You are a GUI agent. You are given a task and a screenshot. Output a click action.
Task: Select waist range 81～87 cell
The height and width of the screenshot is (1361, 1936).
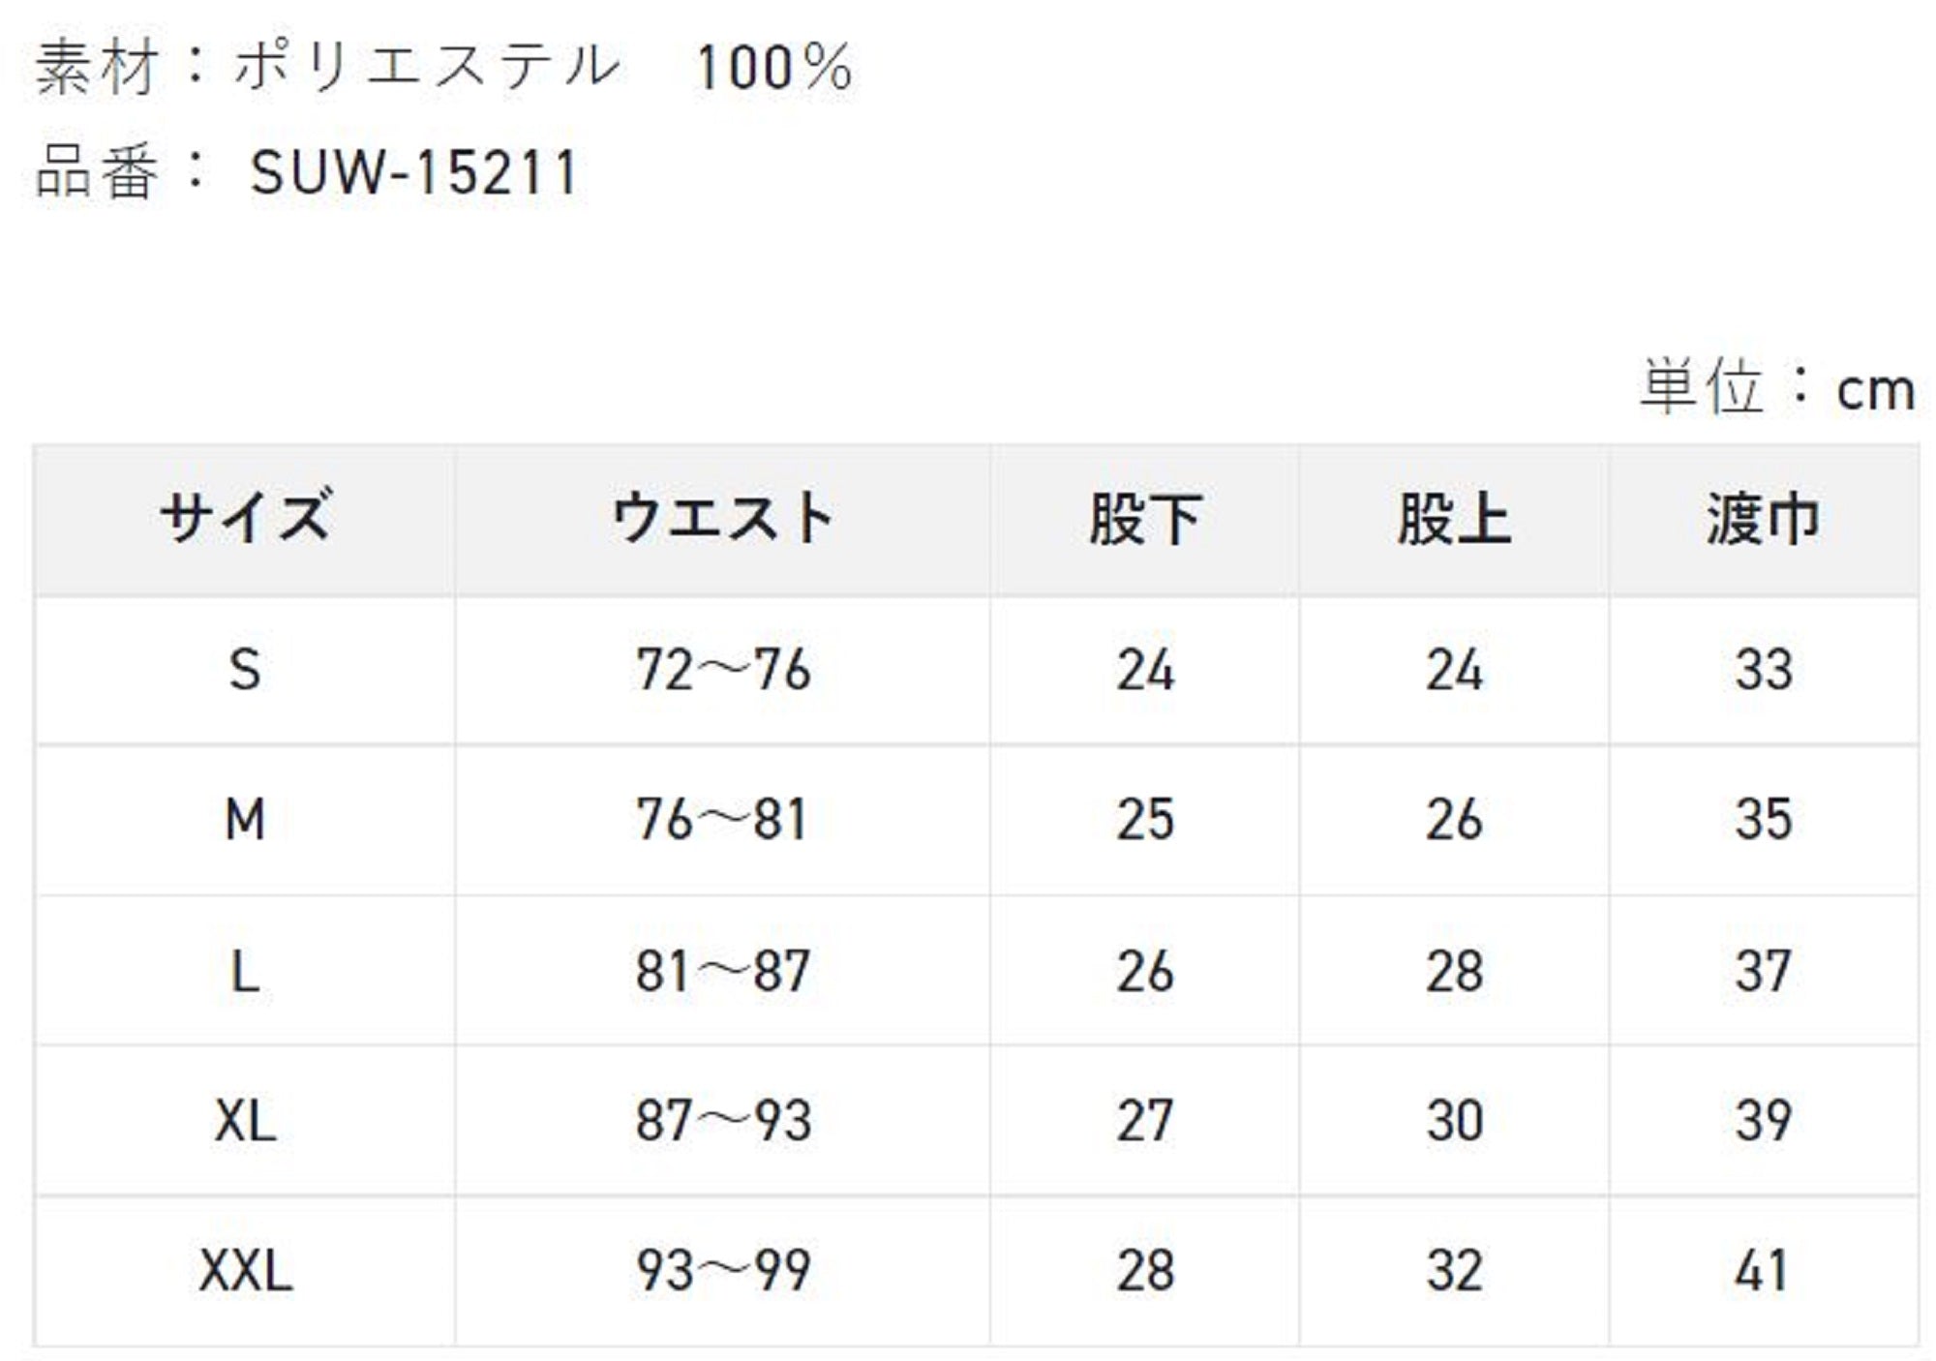tap(723, 971)
